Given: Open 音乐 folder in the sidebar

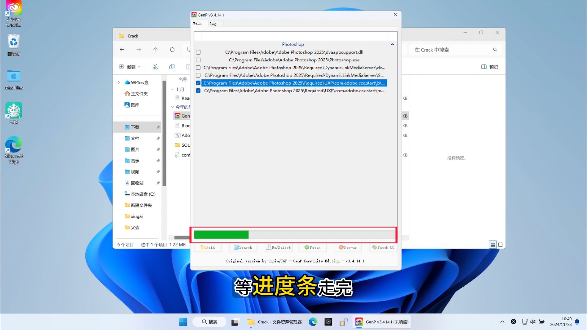Looking at the screenshot, I should coord(132,161).
